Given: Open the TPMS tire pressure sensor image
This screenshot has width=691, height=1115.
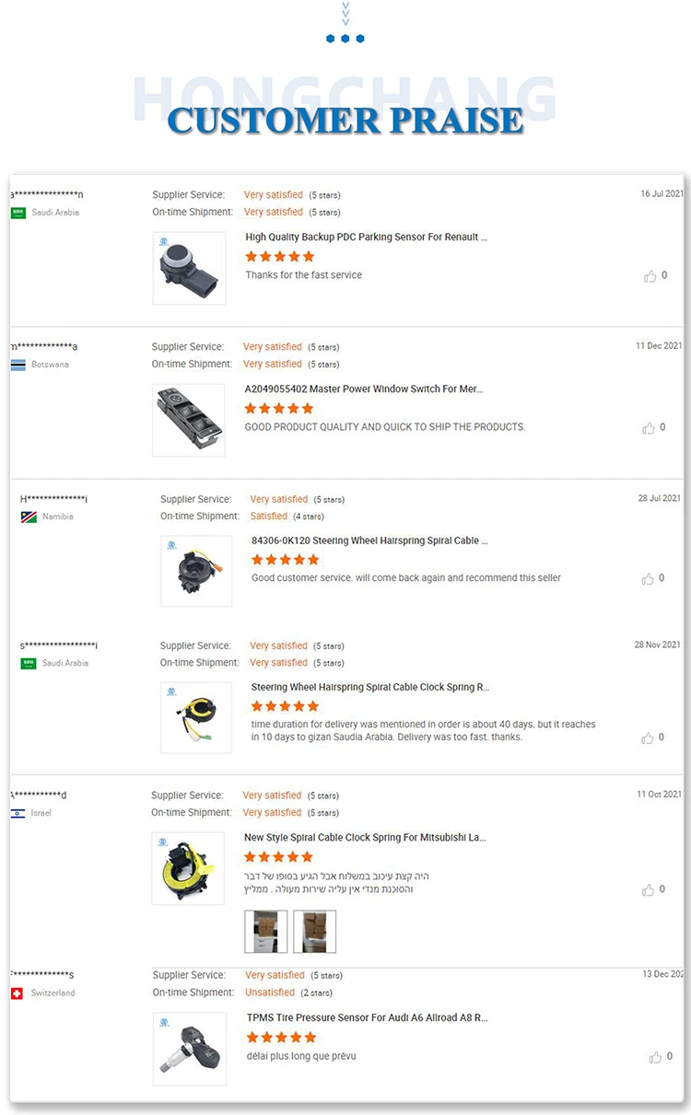Looking at the screenshot, I should pos(190,1049).
